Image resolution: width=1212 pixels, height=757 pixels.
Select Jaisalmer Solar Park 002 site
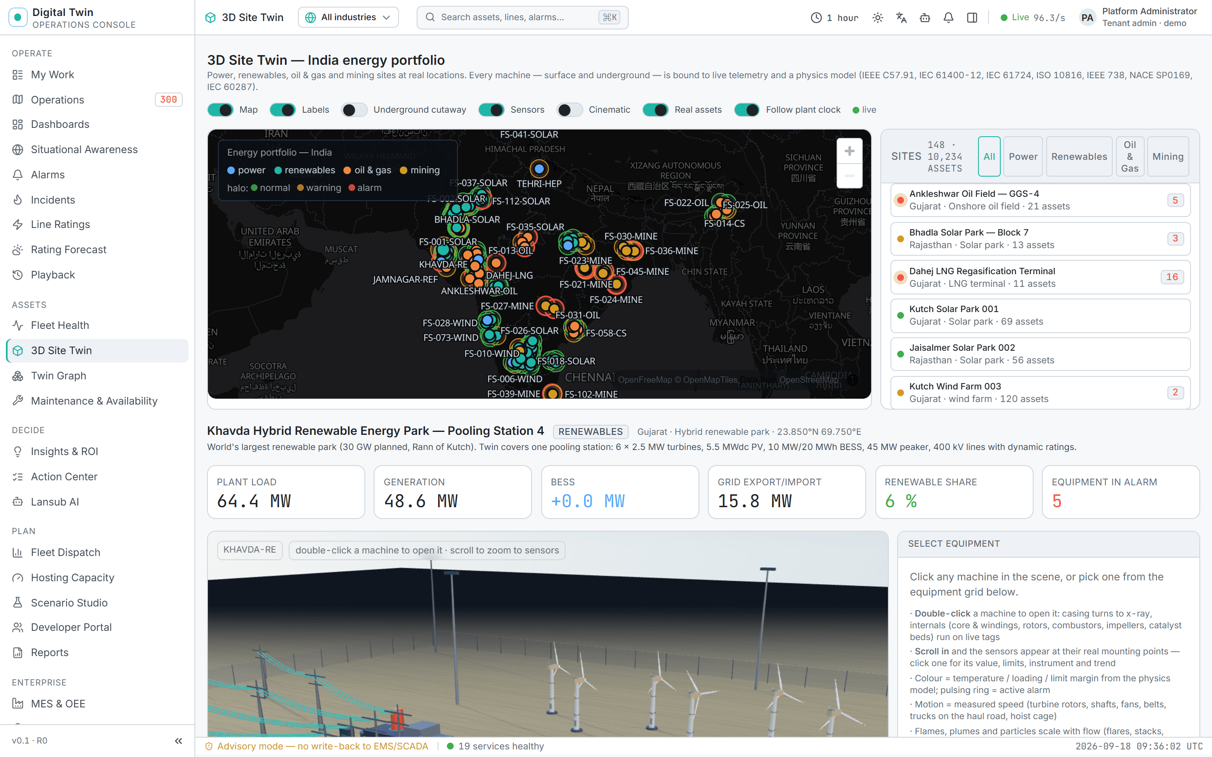(1040, 354)
